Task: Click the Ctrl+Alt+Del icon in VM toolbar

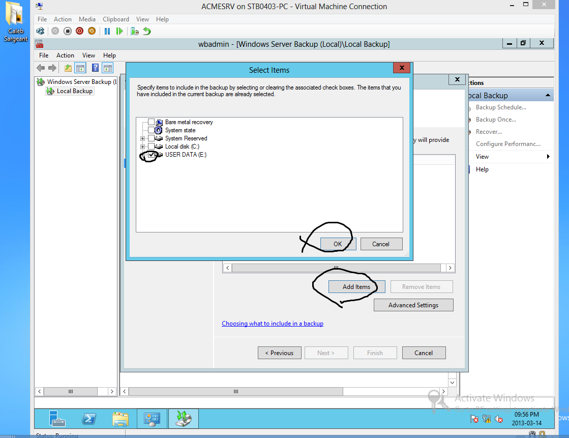Action: click(40, 31)
